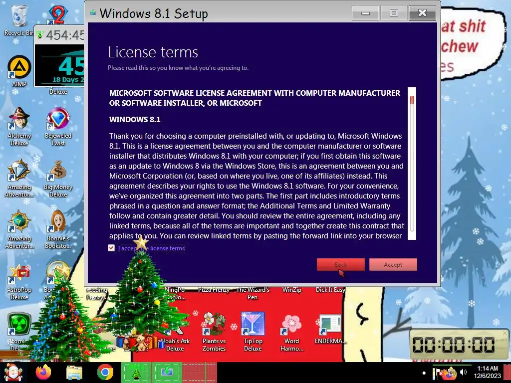The width and height of the screenshot is (511, 383).
Task: Launch Google Chrome from the taskbar
Action: [105, 372]
